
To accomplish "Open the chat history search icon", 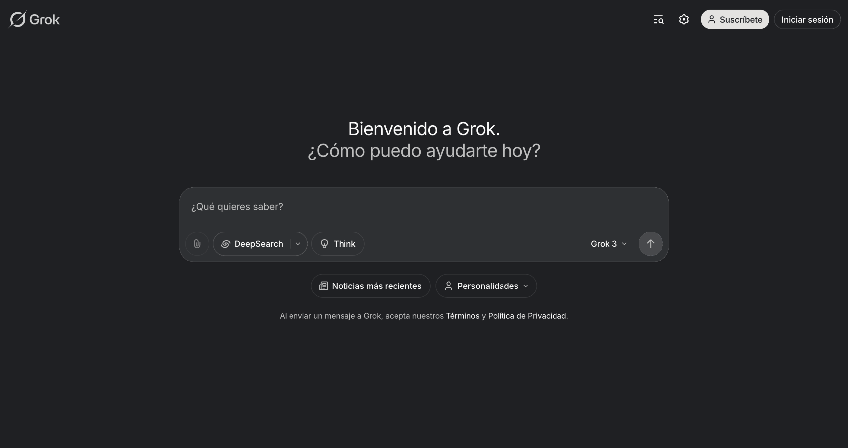I will [658, 20].
